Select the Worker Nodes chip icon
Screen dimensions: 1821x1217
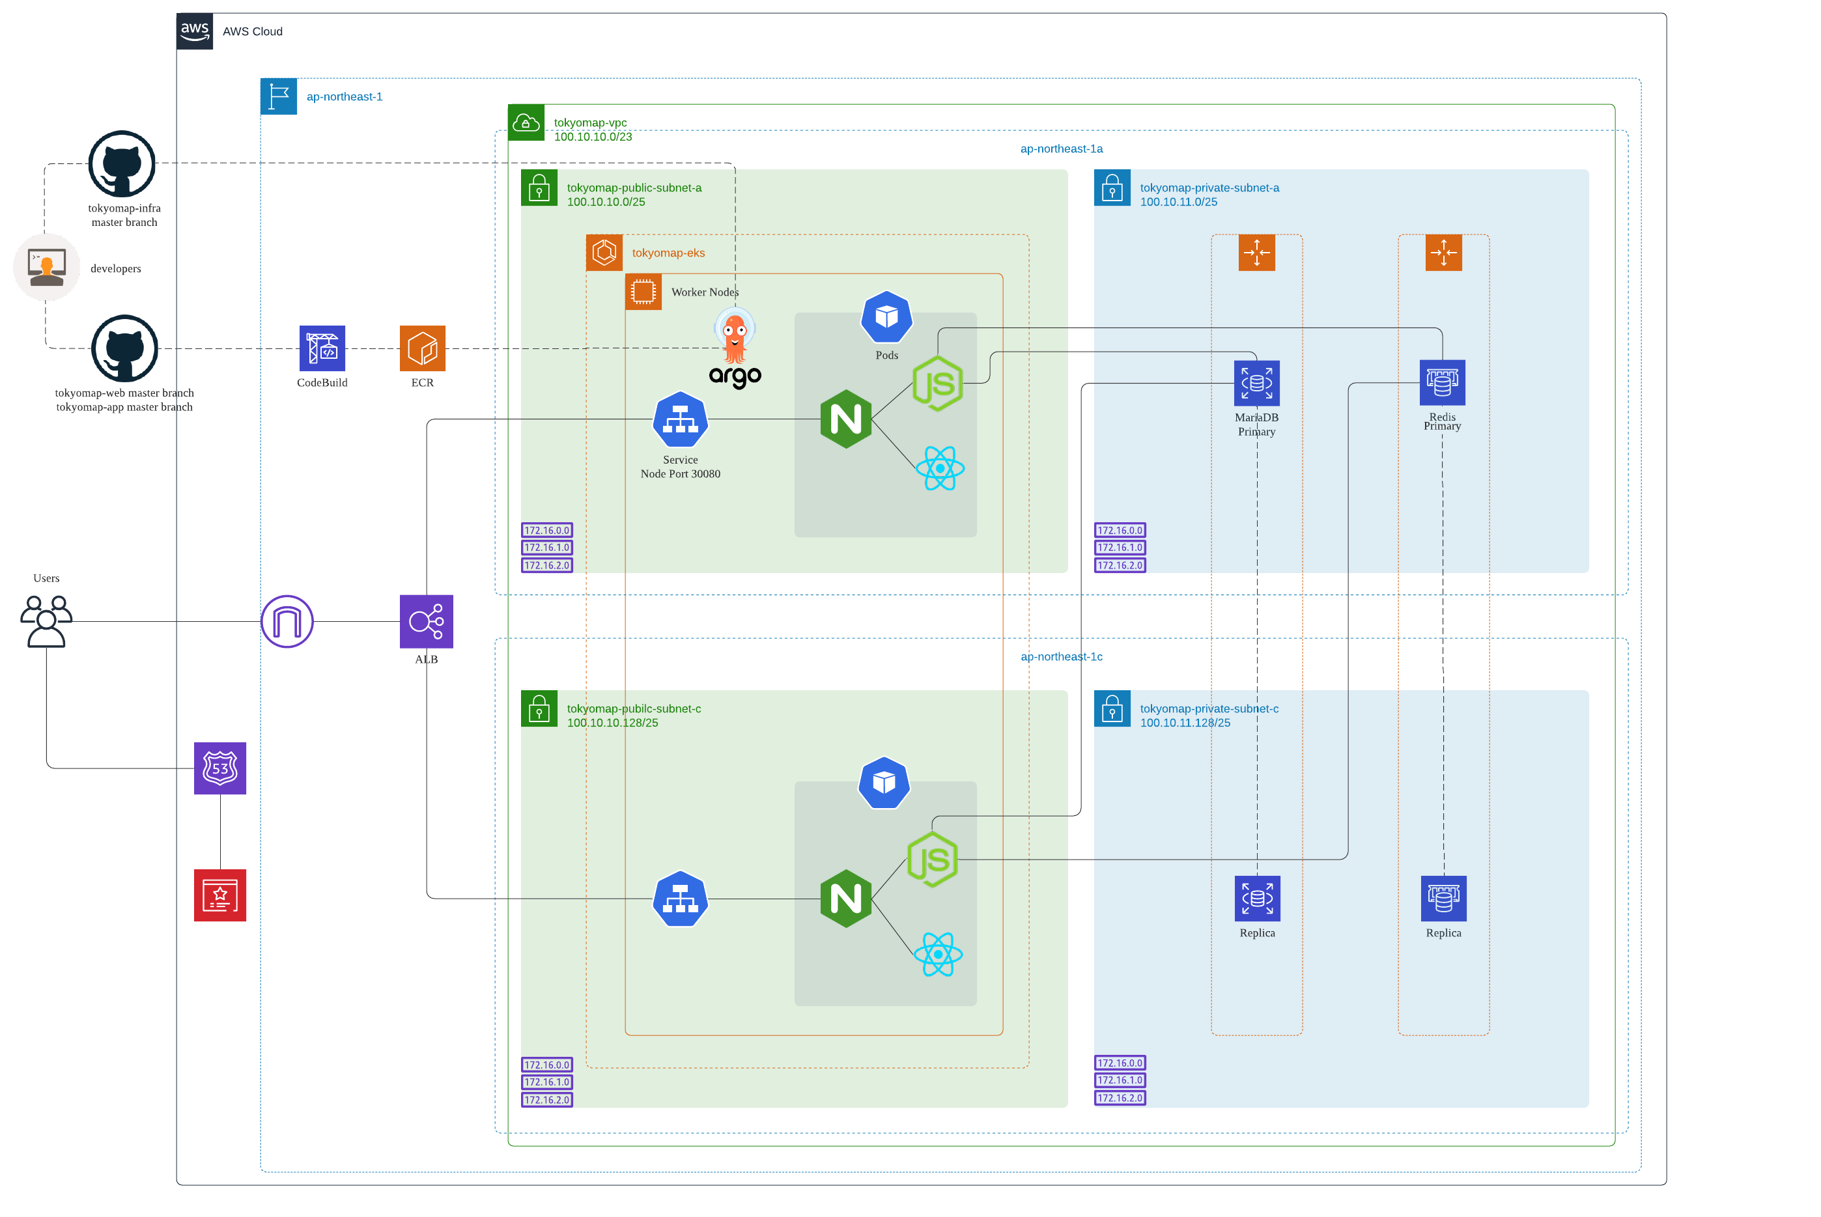(644, 292)
